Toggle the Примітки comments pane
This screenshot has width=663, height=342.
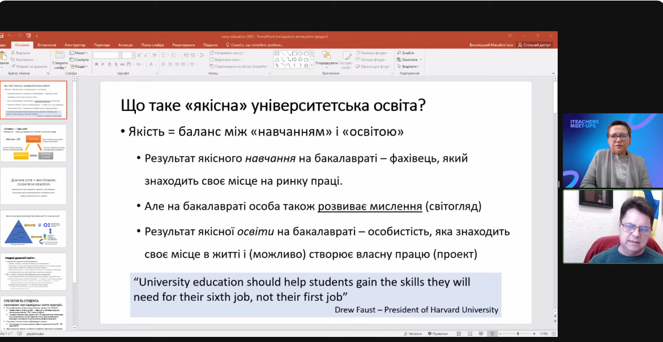(x=438, y=334)
